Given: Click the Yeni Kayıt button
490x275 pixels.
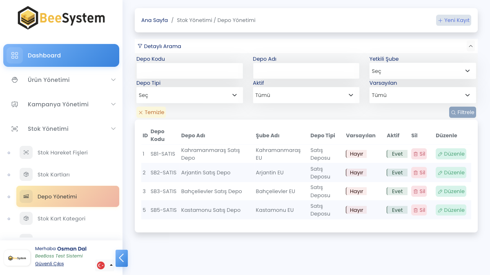Looking at the screenshot, I should click(454, 20).
